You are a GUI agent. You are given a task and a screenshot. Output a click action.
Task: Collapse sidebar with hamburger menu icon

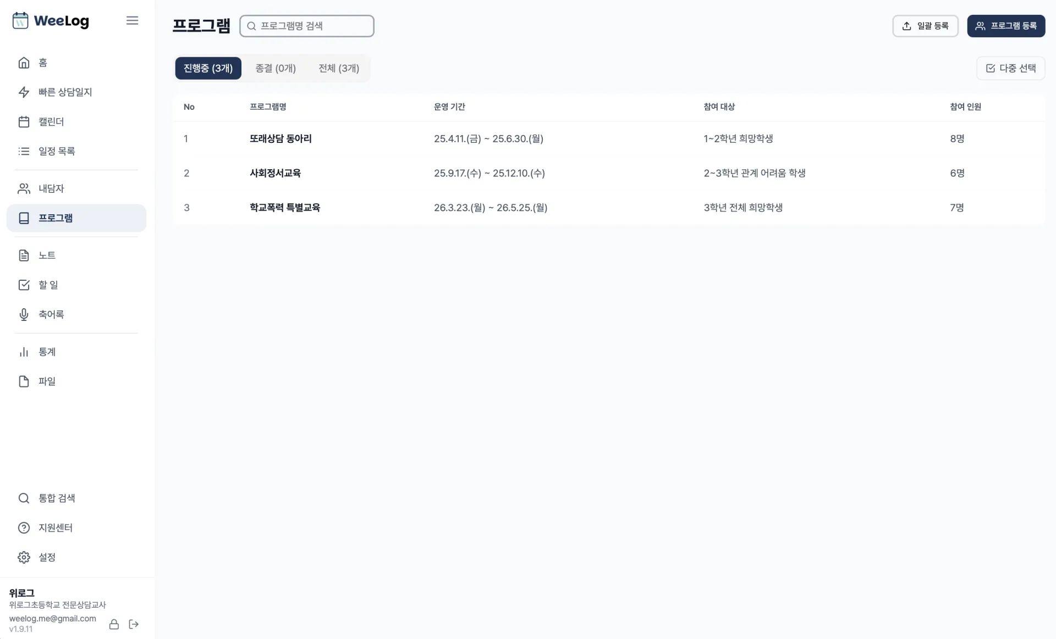click(132, 21)
